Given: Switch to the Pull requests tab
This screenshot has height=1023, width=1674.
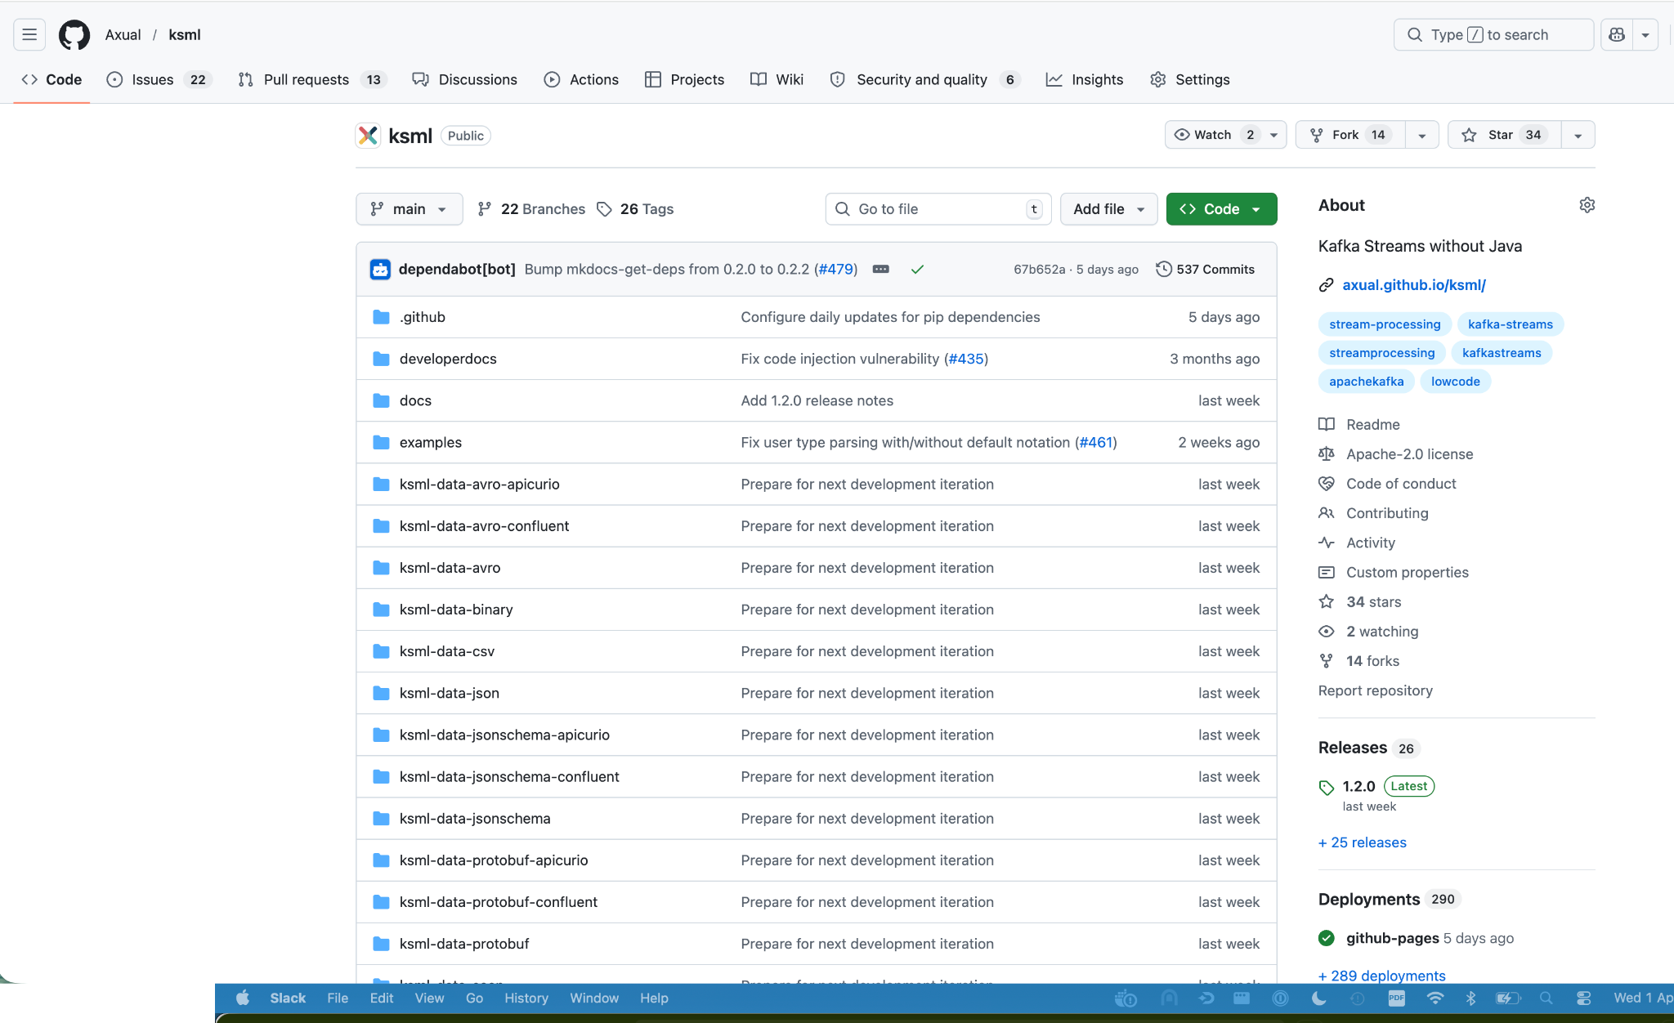Looking at the screenshot, I should coord(306,79).
